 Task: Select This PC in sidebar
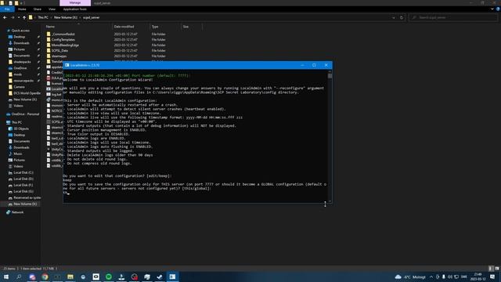[16, 122]
